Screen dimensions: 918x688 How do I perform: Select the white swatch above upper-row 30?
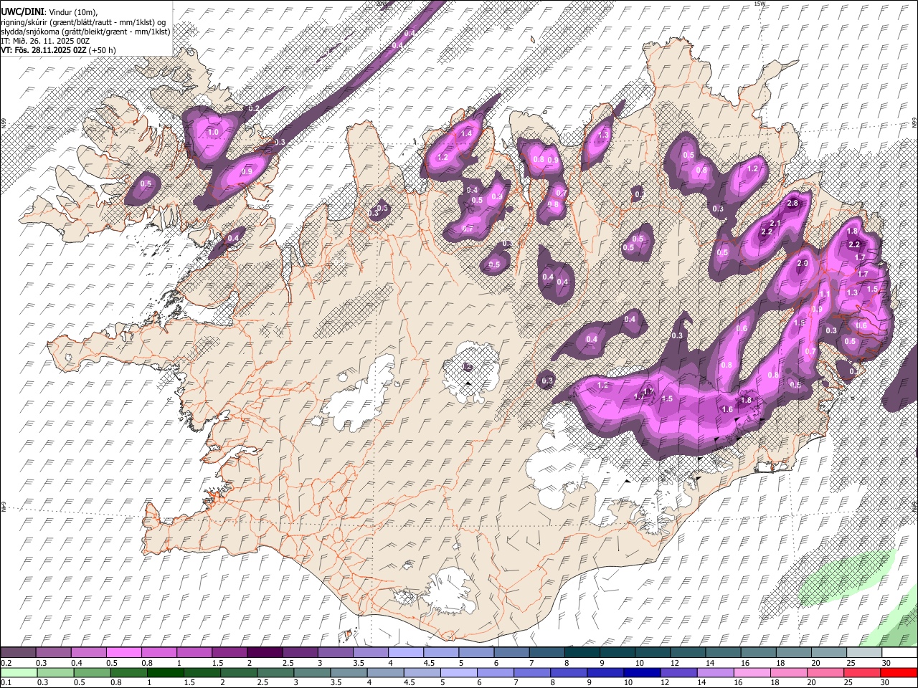(899, 653)
